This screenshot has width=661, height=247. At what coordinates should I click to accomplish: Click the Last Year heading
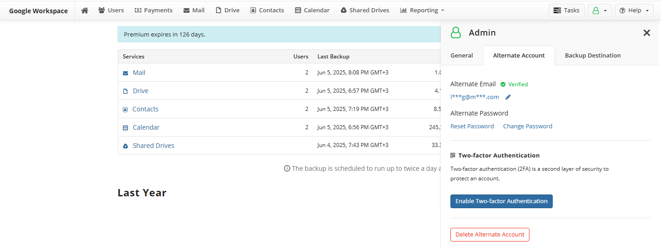142,193
